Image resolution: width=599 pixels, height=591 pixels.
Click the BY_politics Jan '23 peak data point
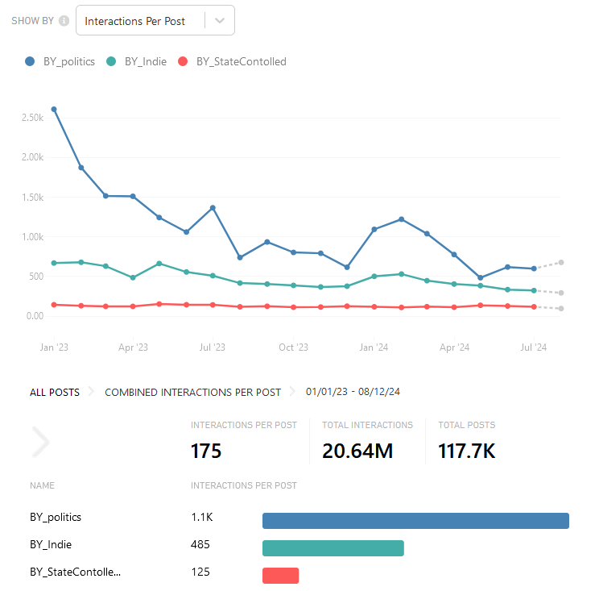pos(54,109)
